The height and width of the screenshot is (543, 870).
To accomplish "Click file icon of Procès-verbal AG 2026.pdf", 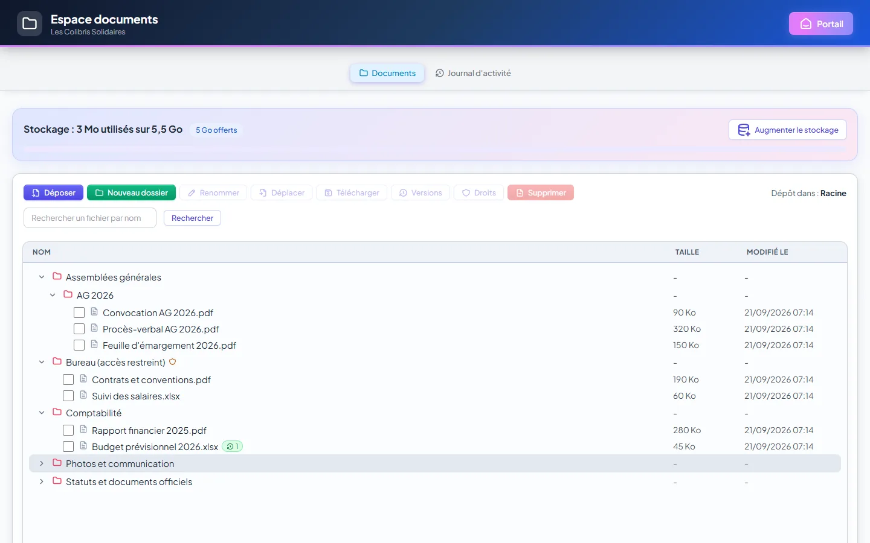I will coord(94,328).
